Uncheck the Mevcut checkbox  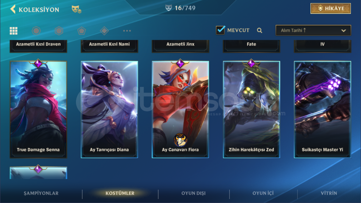point(220,30)
